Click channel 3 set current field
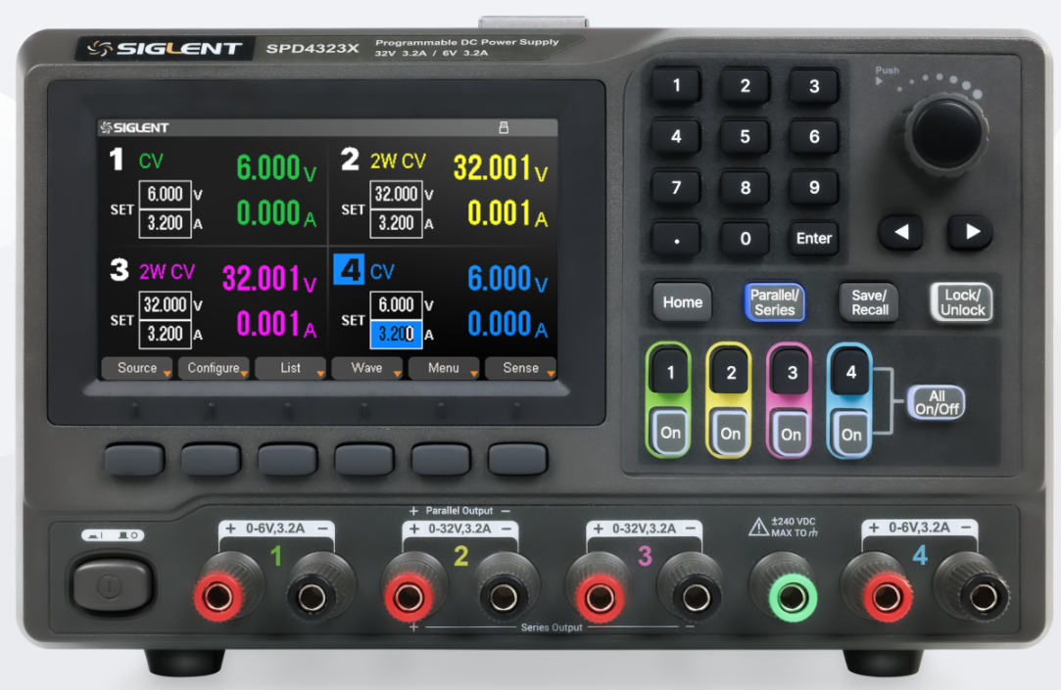The width and height of the screenshot is (1061, 690). coord(166,334)
